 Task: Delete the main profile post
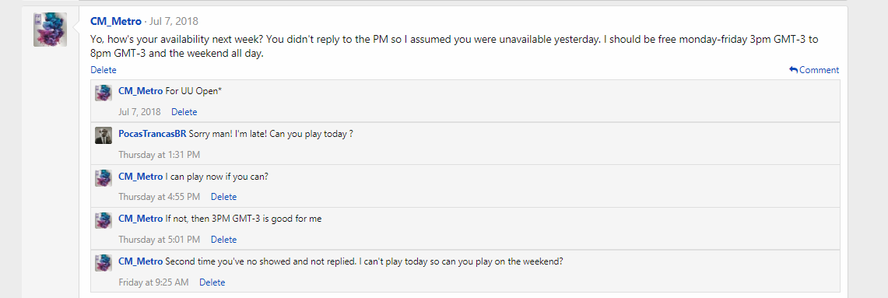(103, 70)
